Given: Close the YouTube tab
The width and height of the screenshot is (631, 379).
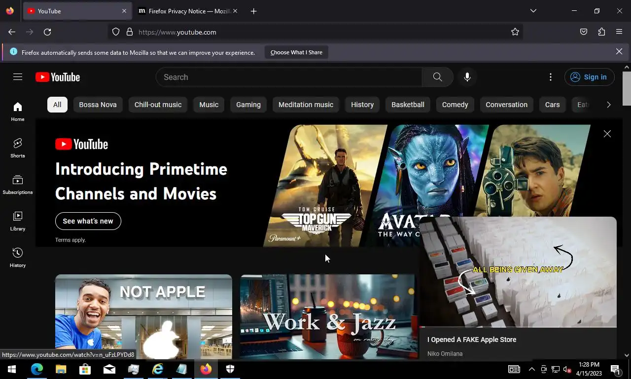Looking at the screenshot, I should [x=124, y=11].
